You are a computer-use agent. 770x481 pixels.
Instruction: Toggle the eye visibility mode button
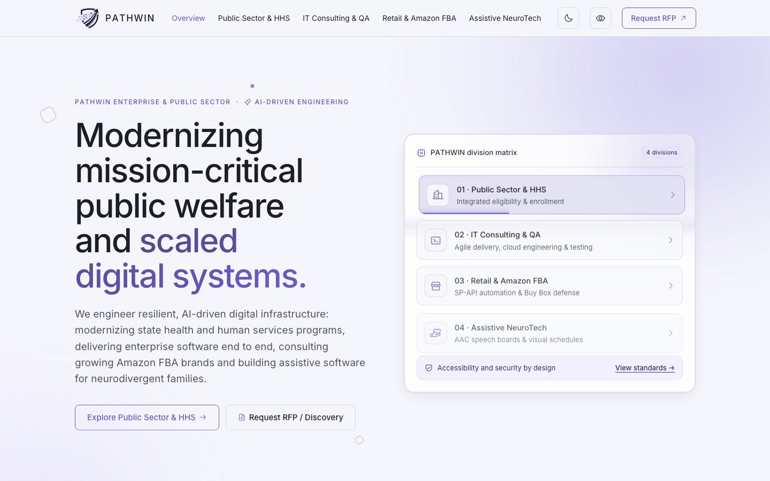pyautogui.click(x=600, y=18)
